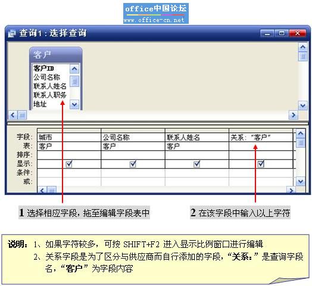Click down arrow of design grid vertical scrollbar

pyautogui.click(x=301, y=182)
